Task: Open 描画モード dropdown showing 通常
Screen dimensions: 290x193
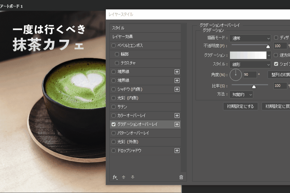Action: click(250, 38)
